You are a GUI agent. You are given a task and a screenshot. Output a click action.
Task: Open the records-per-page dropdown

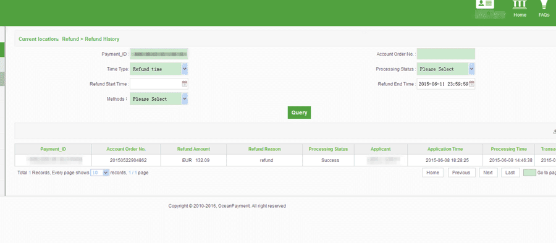pyautogui.click(x=99, y=173)
